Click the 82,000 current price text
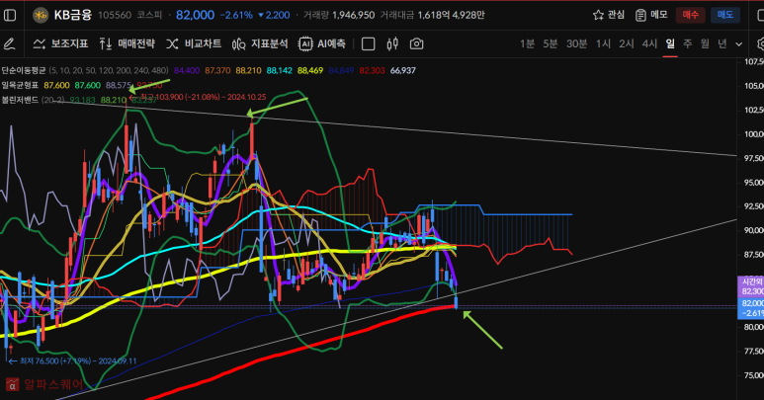The width and height of the screenshot is (764, 400). coord(195,15)
